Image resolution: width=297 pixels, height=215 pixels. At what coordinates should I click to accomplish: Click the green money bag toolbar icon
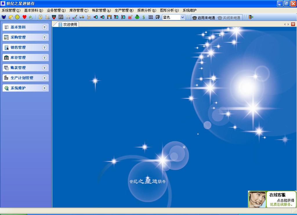pyautogui.click(x=137, y=17)
